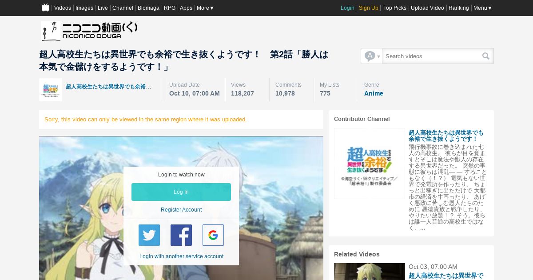Click the Views count 118,207
The width and height of the screenshot is (533, 280).
pyautogui.click(x=243, y=93)
